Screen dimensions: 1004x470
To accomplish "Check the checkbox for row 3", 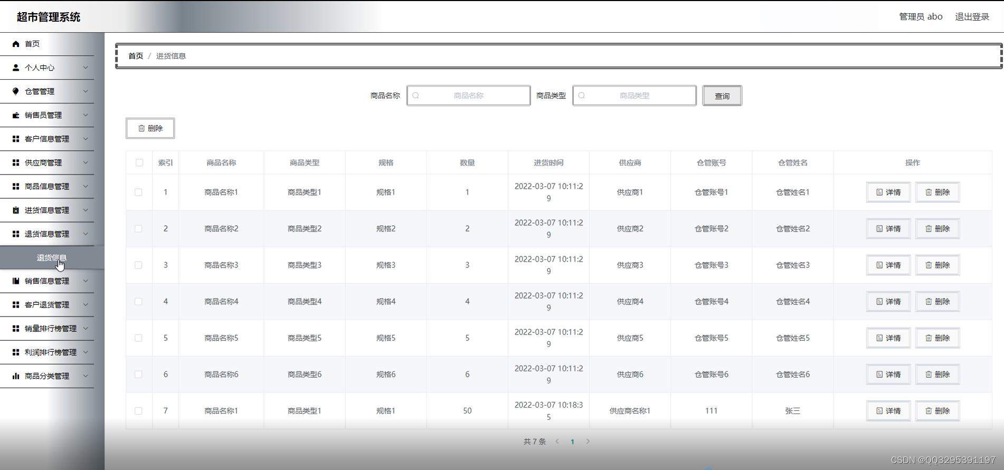I will point(138,265).
